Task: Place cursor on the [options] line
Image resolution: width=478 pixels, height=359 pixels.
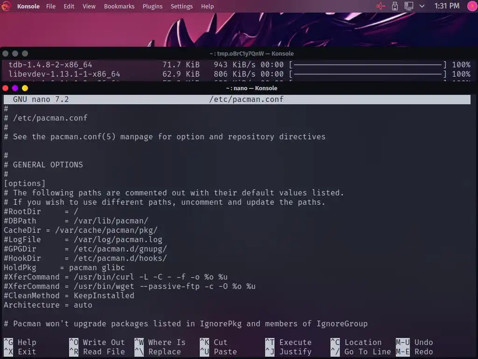Action: pos(25,183)
